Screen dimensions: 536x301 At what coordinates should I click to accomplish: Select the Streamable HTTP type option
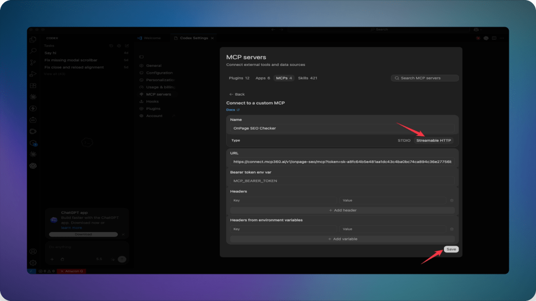[x=433, y=140]
